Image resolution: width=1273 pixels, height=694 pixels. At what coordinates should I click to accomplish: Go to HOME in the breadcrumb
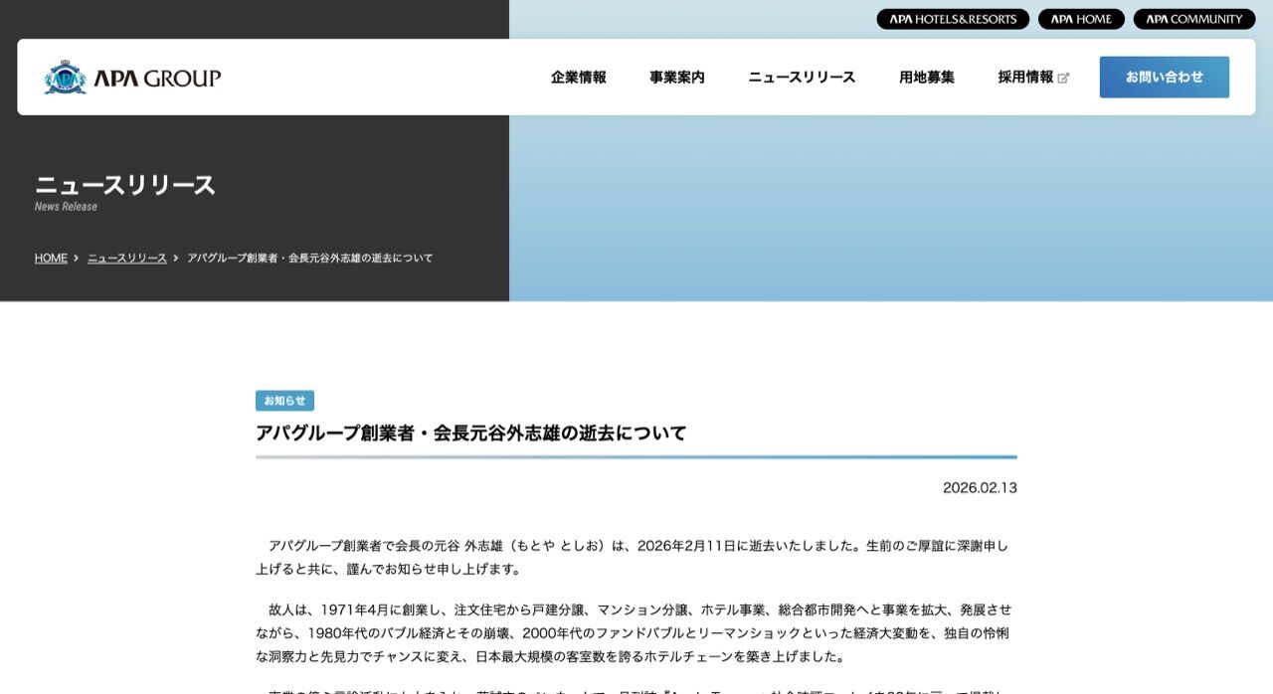point(51,258)
